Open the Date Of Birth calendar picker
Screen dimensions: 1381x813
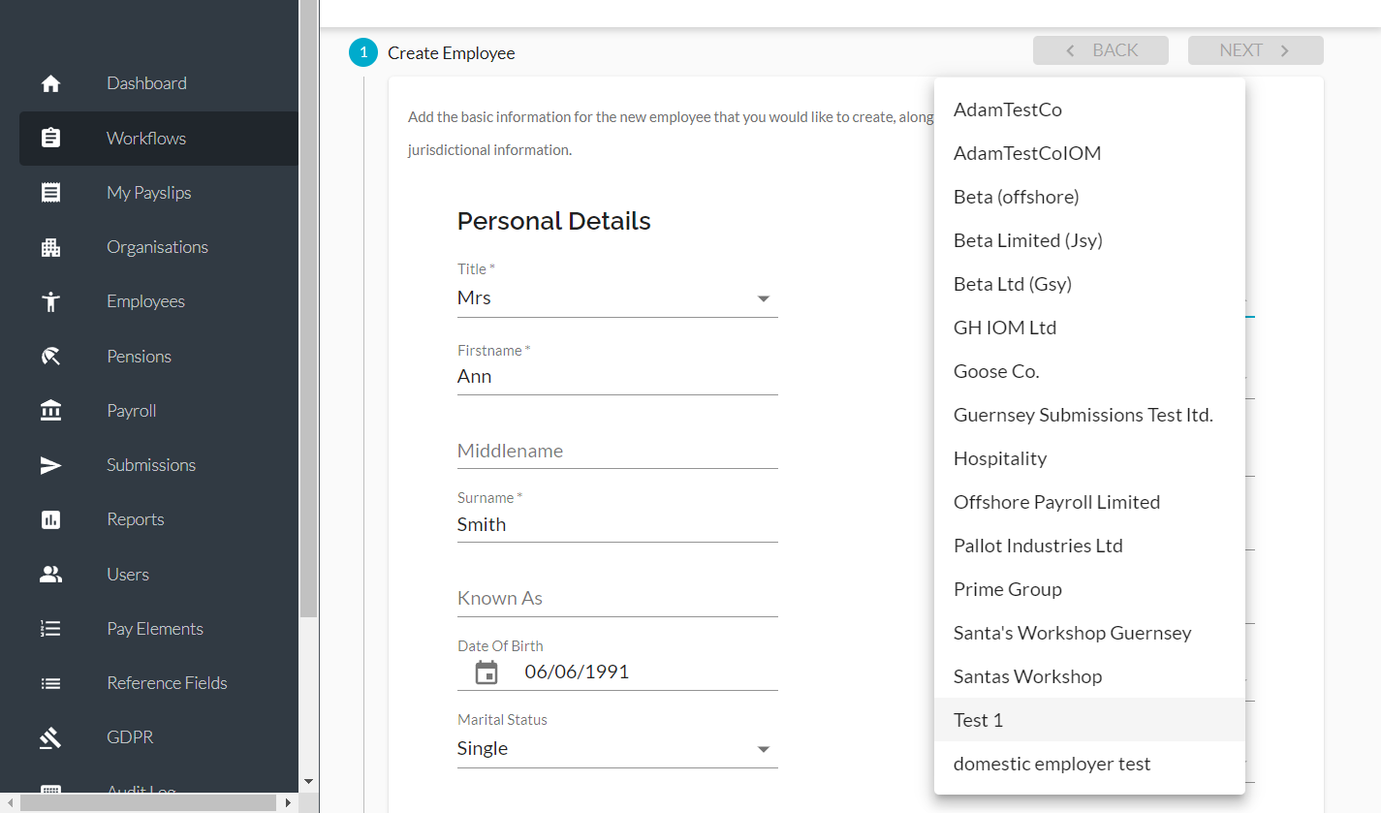pyautogui.click(x=486, y=672)
